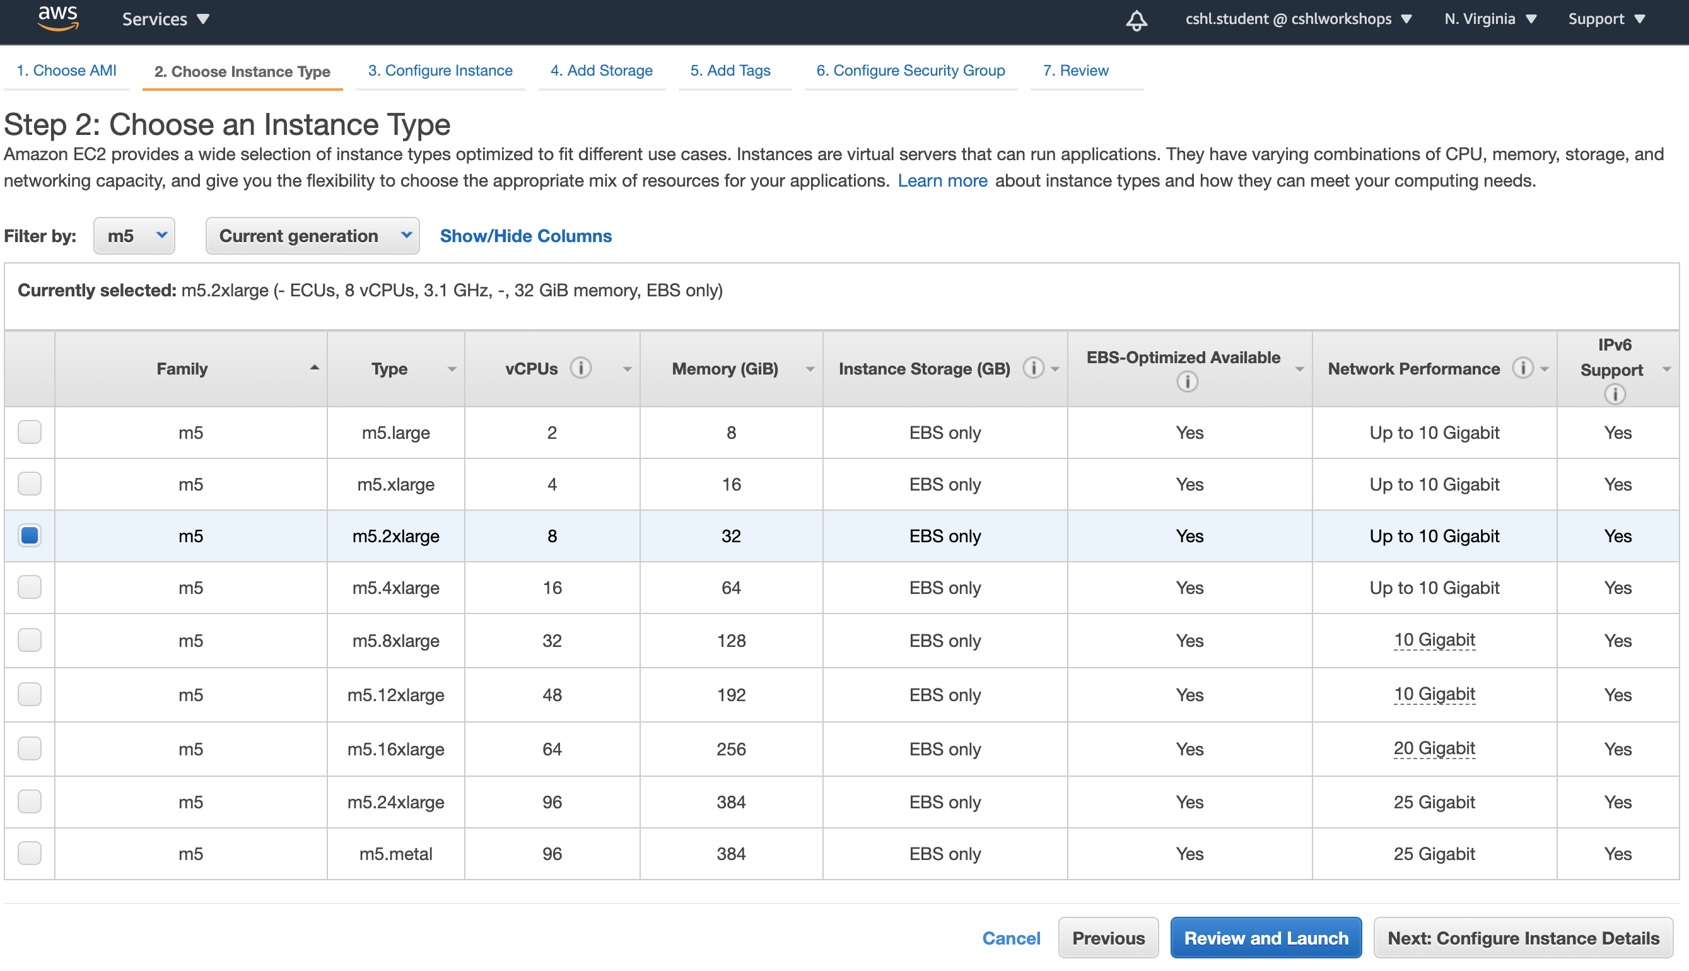Enable the m5.4xlarge instance checkbox
This screenshot has height=971, width=1689.
pyautogui.click(x=32, y=588)
